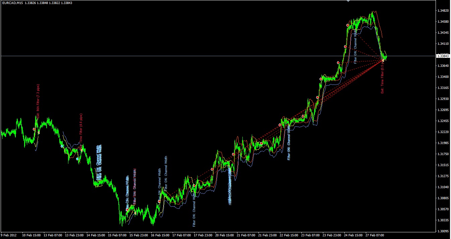451x239 pixels.
Task: Click the '21 Feb 23:00' time axis label
Action: 268,235
